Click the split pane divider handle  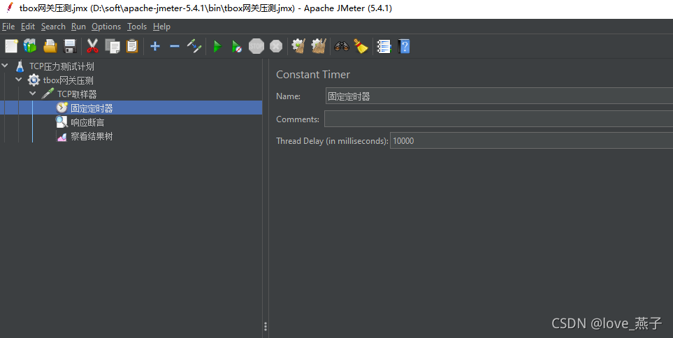click(x=266, y=326)
